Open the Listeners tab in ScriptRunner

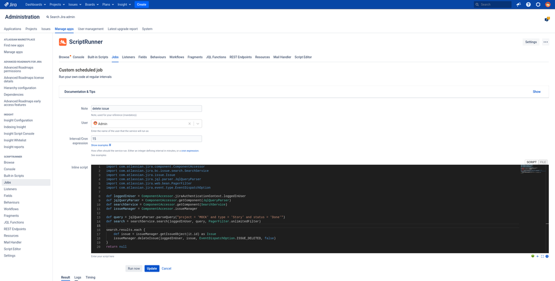[x=128, y=57]
